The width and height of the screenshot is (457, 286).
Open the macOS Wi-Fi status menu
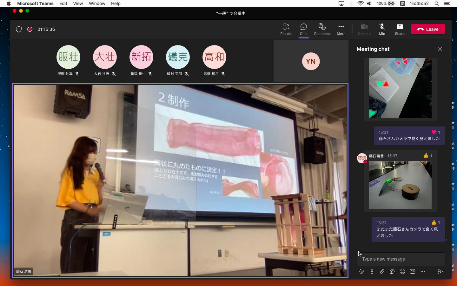[360, 3]
